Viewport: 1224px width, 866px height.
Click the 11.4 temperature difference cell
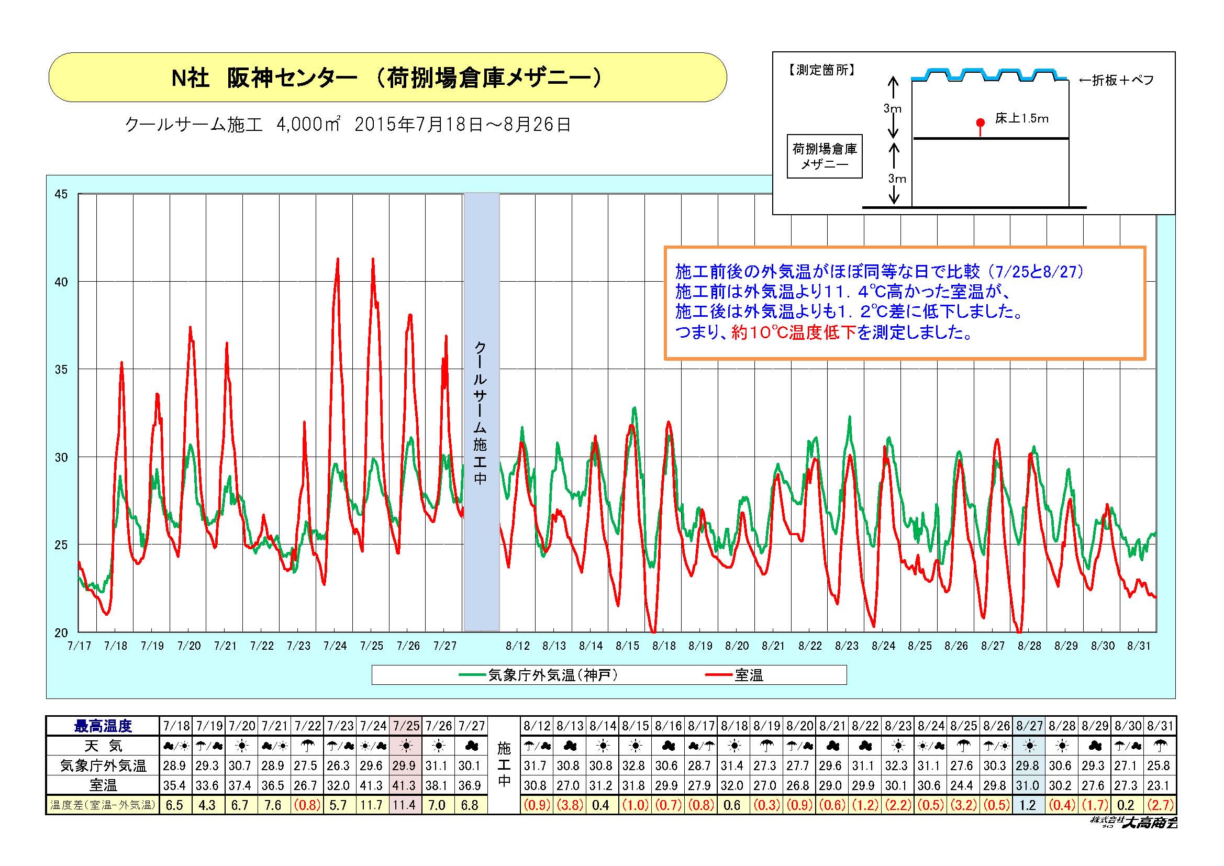(404, 805)
